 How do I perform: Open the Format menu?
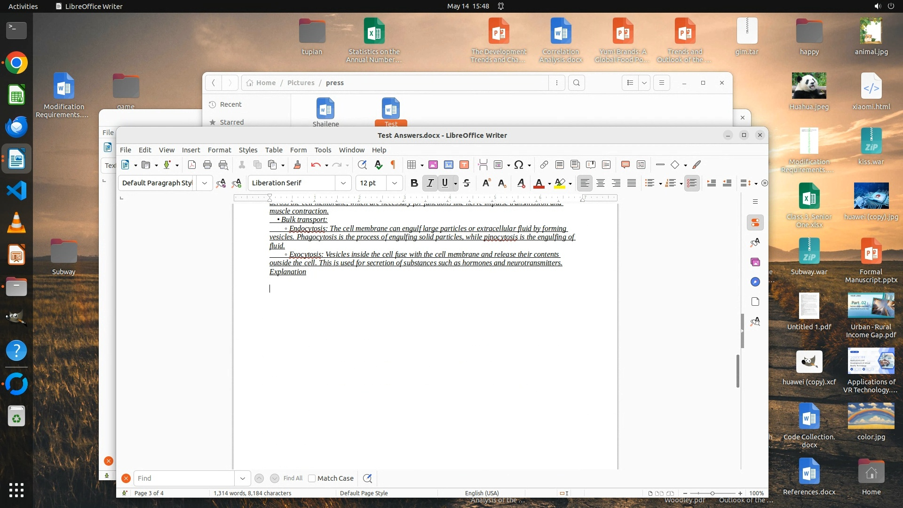[219, 150]
